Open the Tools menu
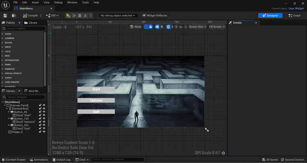The width and height of the screenshot is (307, 163). click(86, 2)
